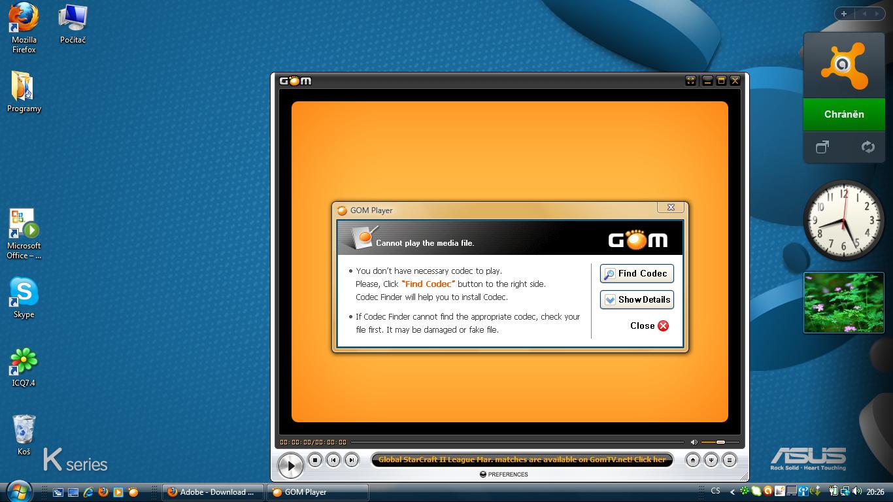893x502 pixels.
Task: Stop playback in GOM Player
Action: tap(314, 460)
